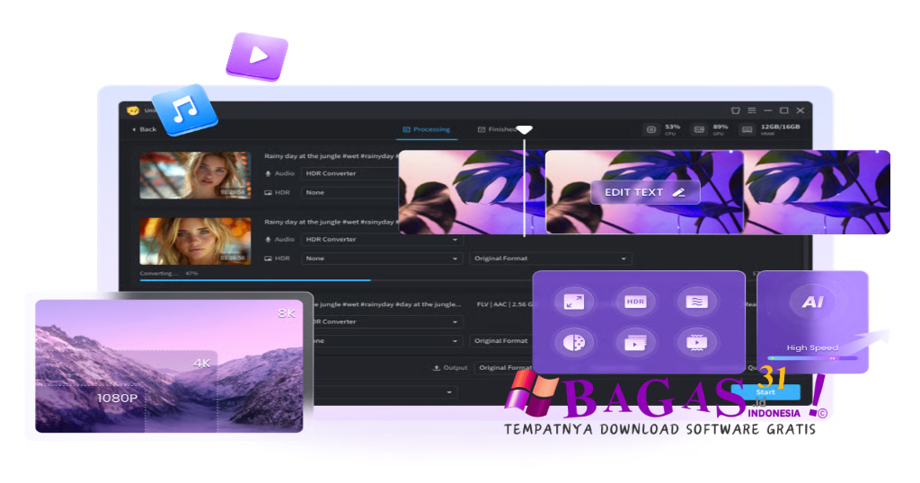Viewport: 920px width, 483px height.
Task: Click the Output upload icon
Action: (436, 367)
